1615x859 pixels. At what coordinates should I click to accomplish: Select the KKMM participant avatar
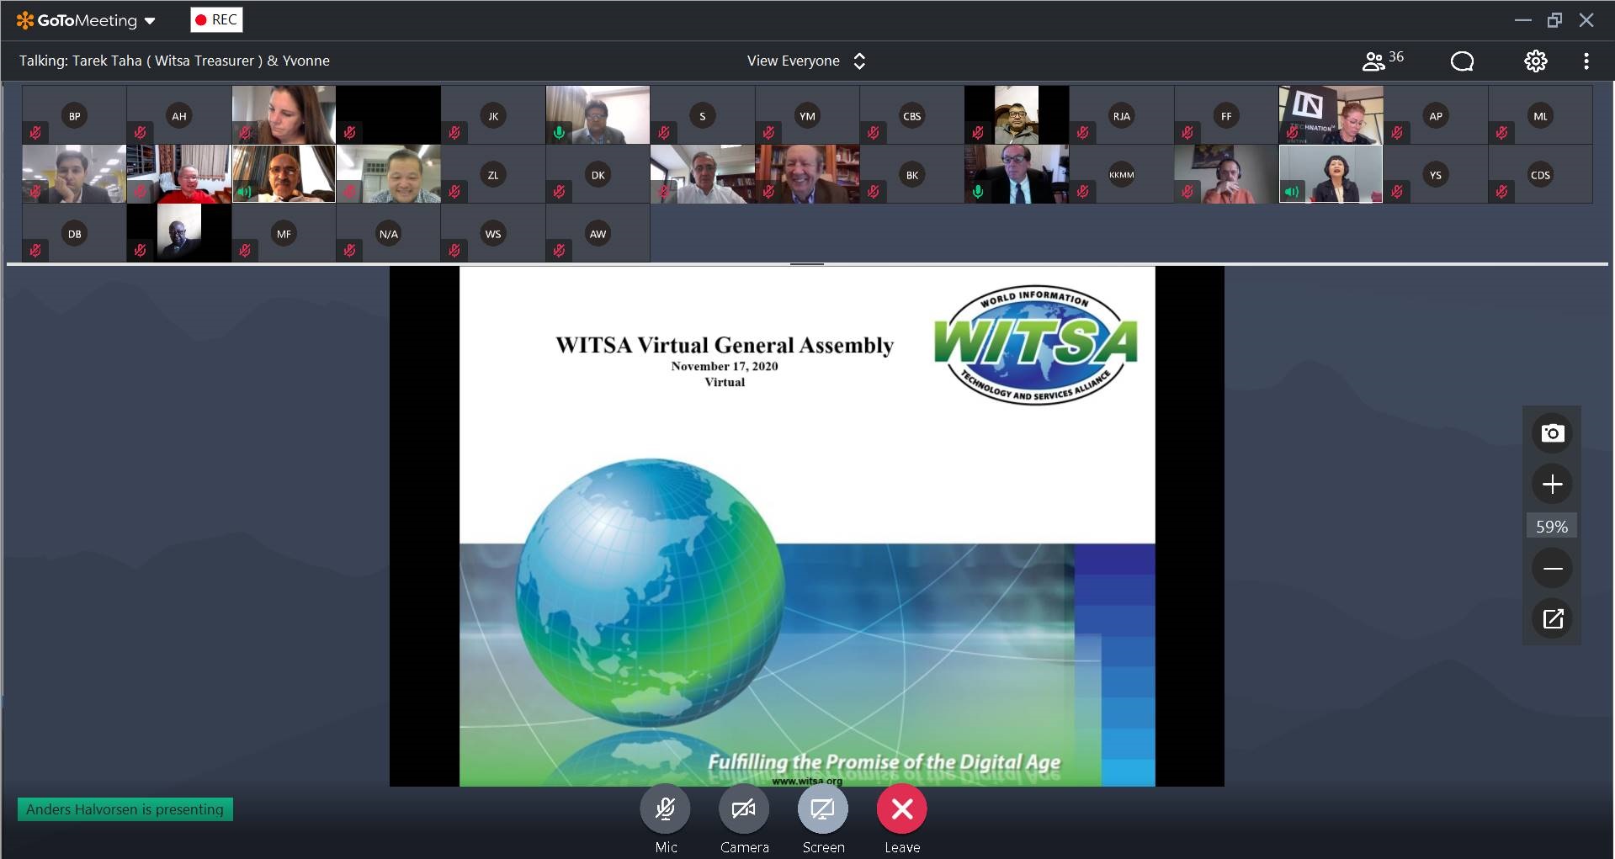point(1122,175)
